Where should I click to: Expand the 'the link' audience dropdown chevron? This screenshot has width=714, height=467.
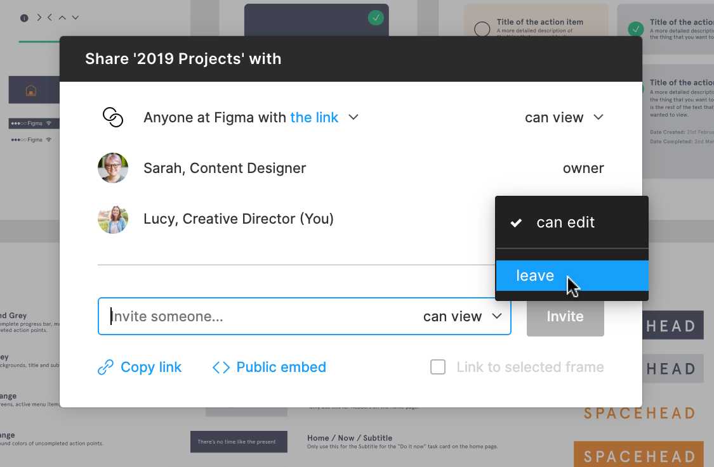click(354, 117)
